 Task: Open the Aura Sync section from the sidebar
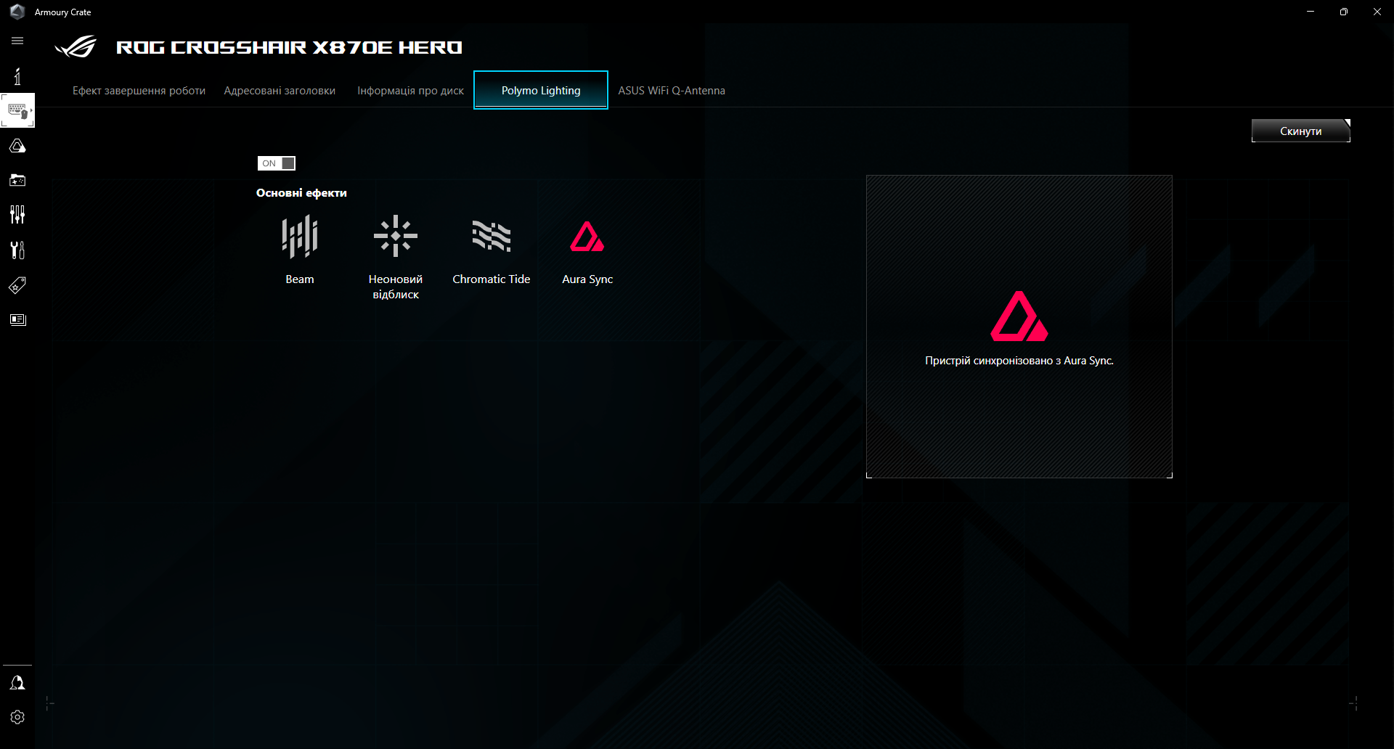pos(17,145)
